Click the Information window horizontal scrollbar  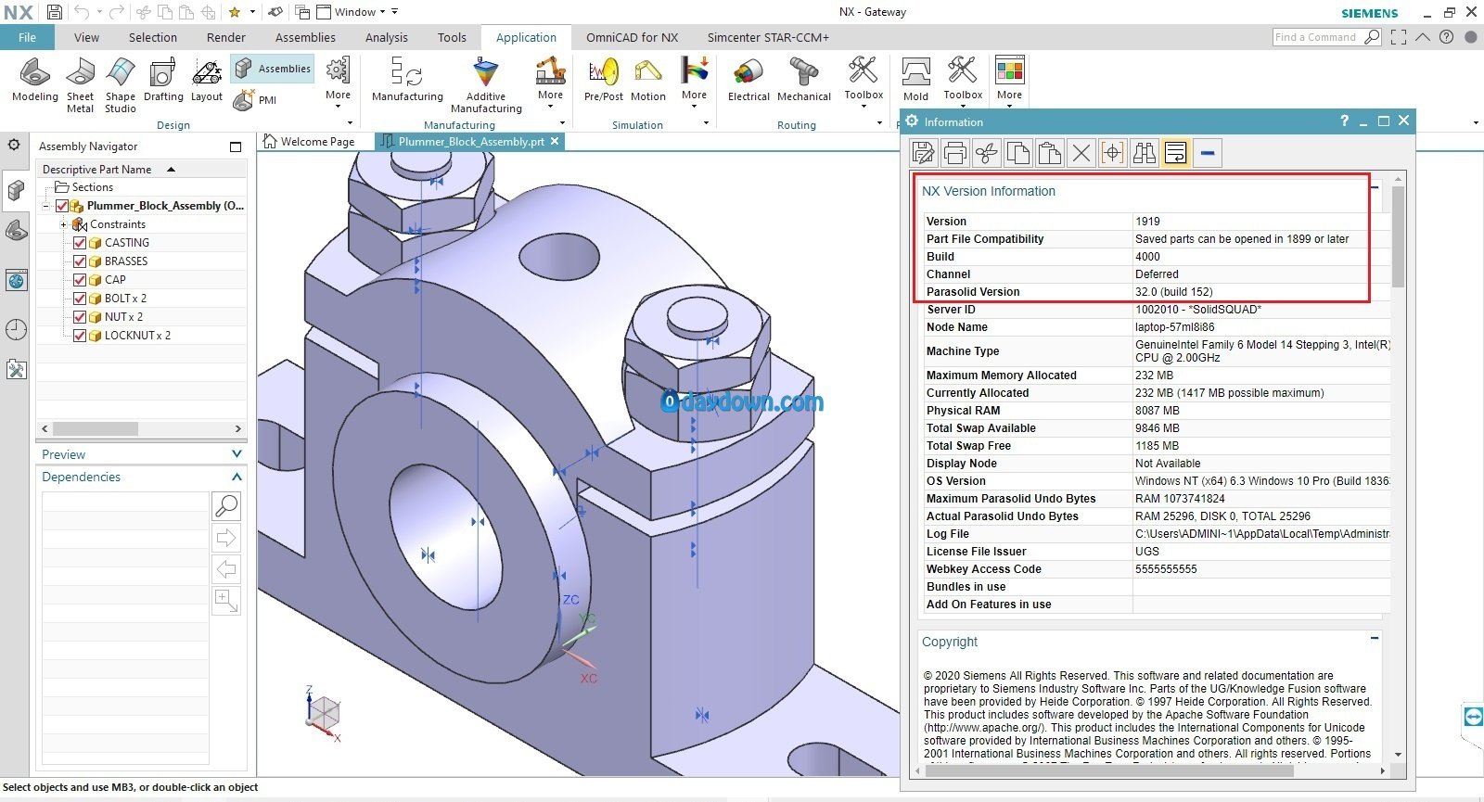1150,770
